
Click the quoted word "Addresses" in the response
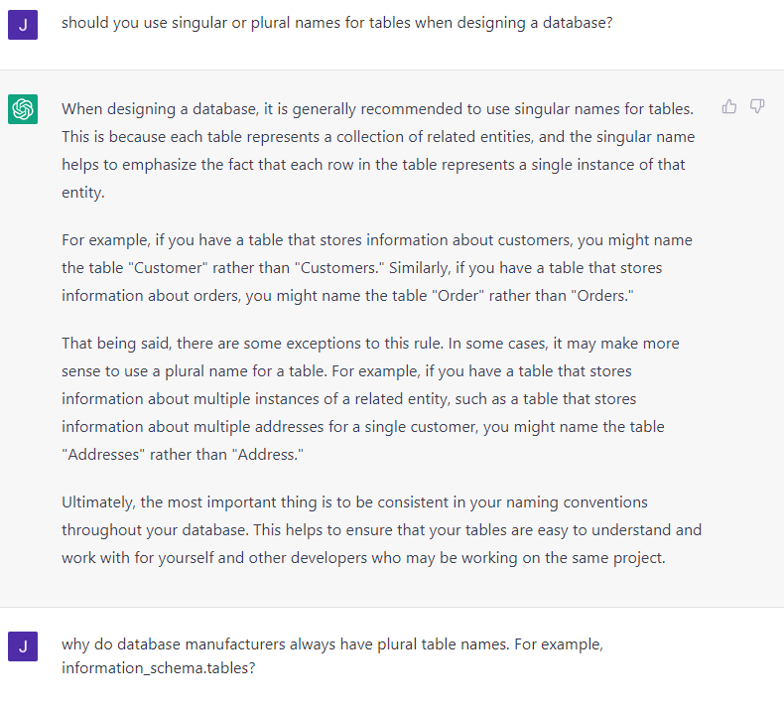coord(102,454)
